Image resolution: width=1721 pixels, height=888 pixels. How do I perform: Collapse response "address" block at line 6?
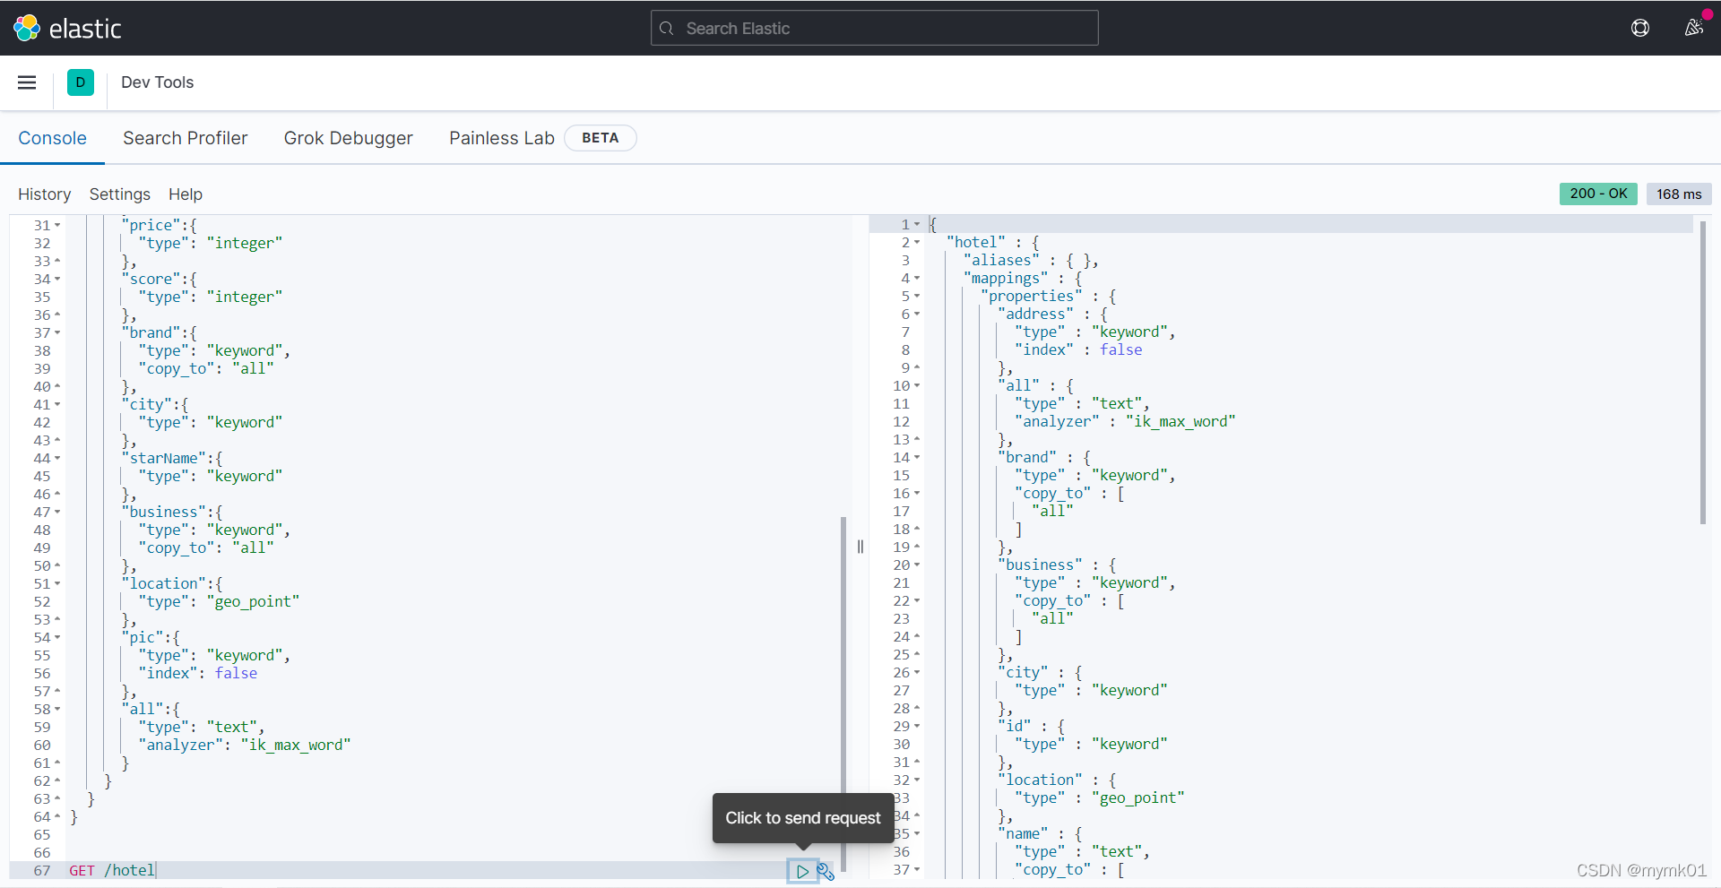pos(917,315)
